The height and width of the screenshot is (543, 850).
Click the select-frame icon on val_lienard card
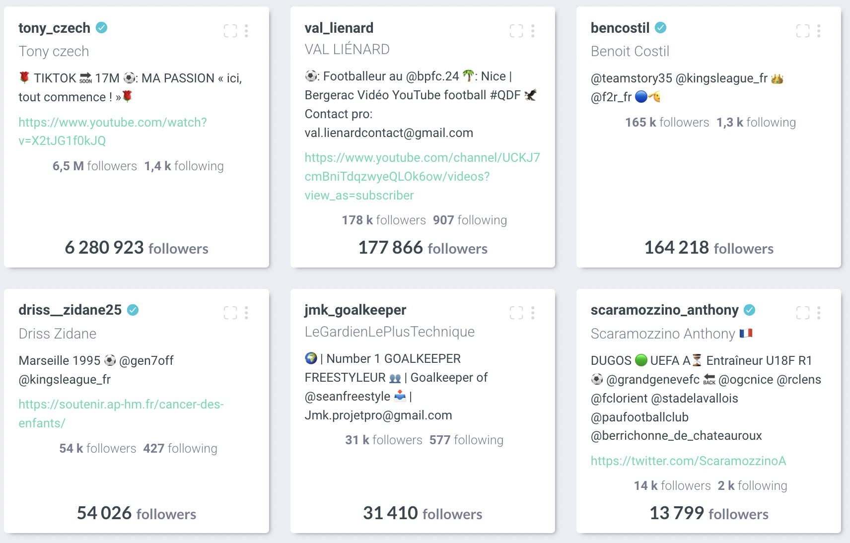pos(516,31)
